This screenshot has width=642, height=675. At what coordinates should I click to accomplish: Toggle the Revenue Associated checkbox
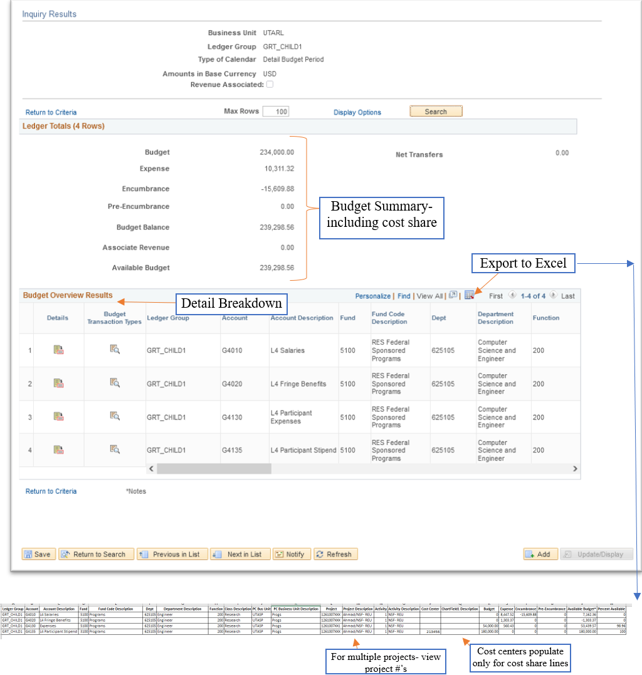pos(270,85)
